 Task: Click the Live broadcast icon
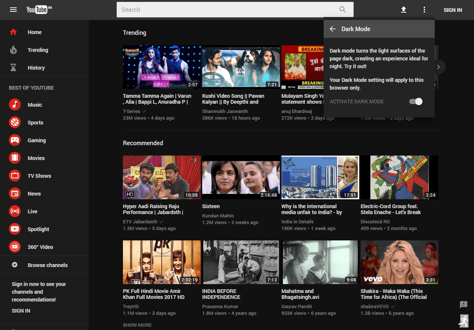click(15, 211)
